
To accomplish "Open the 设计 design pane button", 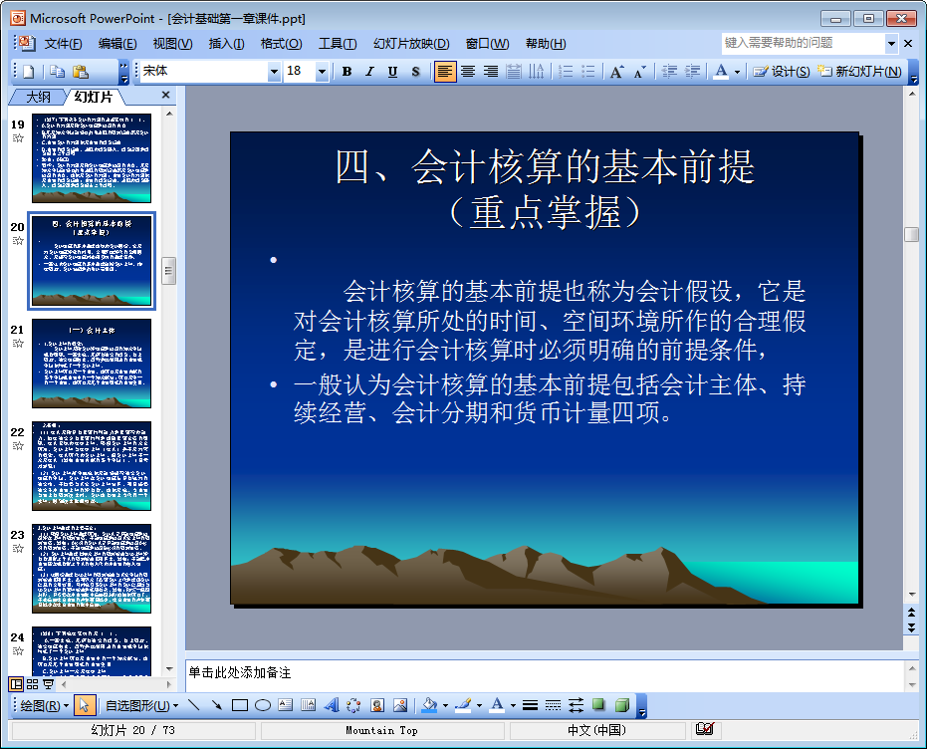I will [781, 72].
